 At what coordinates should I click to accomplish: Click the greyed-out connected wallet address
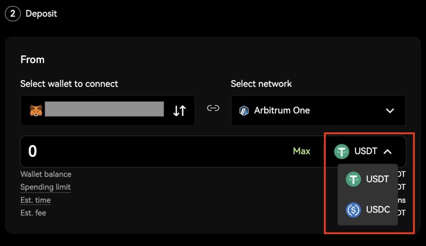pyautogui.click(x=104, y=109)
